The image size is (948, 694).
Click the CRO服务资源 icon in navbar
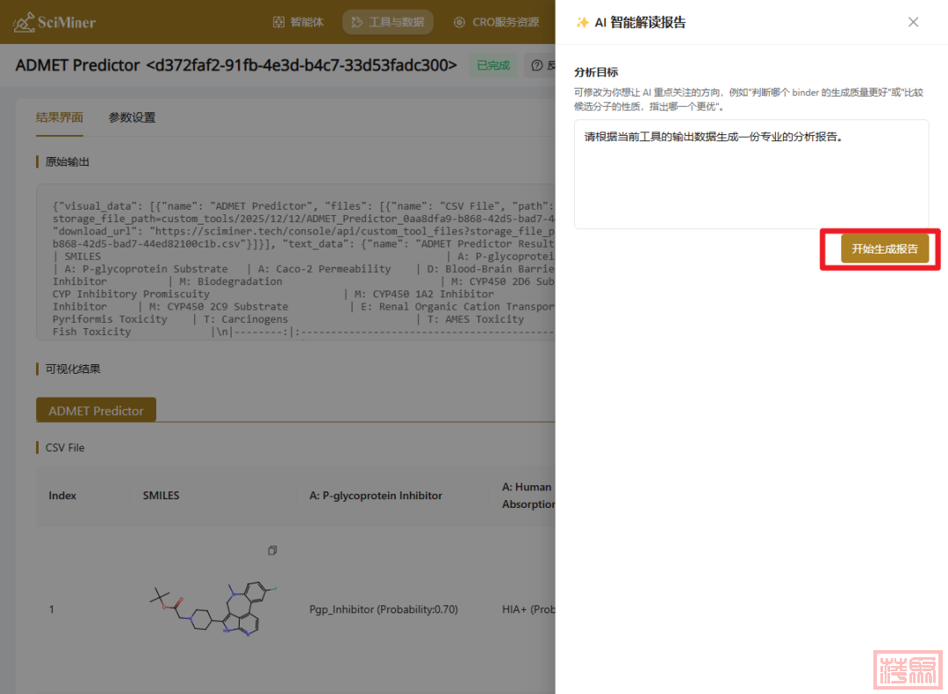click(x=459, y=22)
